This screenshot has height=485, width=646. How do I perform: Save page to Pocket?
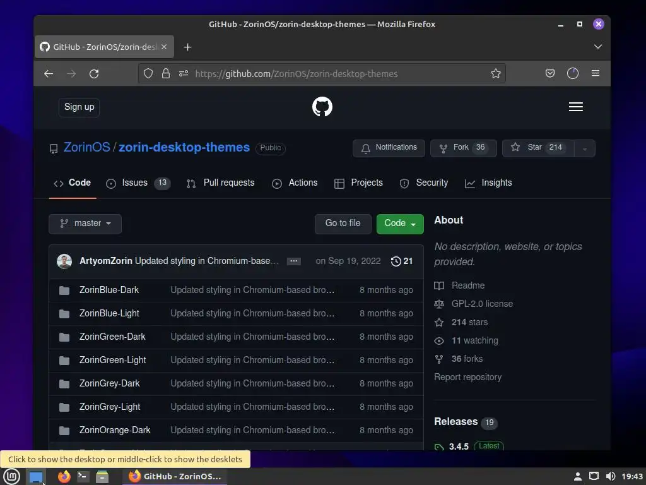(x=549, y=73)
